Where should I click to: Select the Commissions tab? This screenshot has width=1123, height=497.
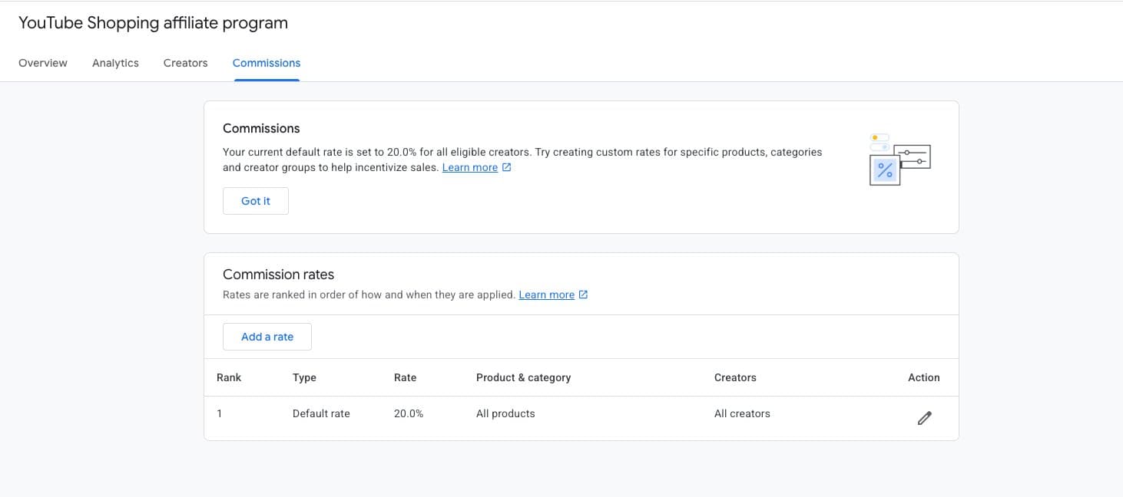(266, 62)
